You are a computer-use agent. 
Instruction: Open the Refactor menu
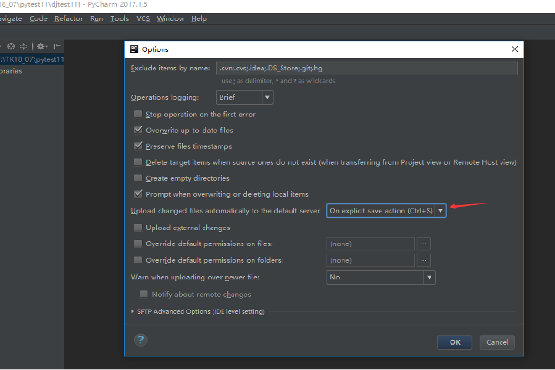pyautogui.click(x=69, y=18)
